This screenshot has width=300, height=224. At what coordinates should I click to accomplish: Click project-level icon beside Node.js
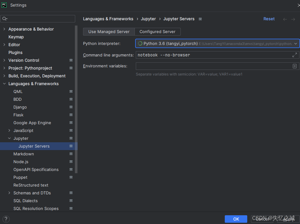tap(71, 162)
